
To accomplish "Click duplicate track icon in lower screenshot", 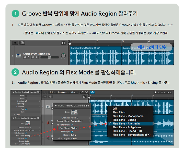I will click(51, 97).
